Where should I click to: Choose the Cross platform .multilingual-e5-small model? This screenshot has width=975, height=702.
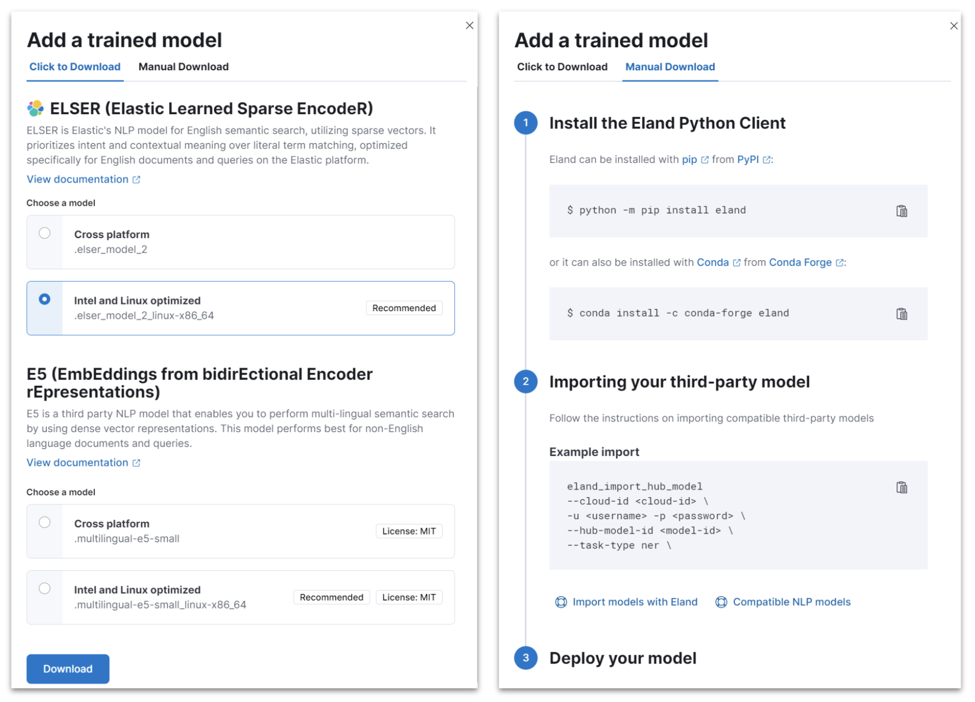[x=45, y=522]
